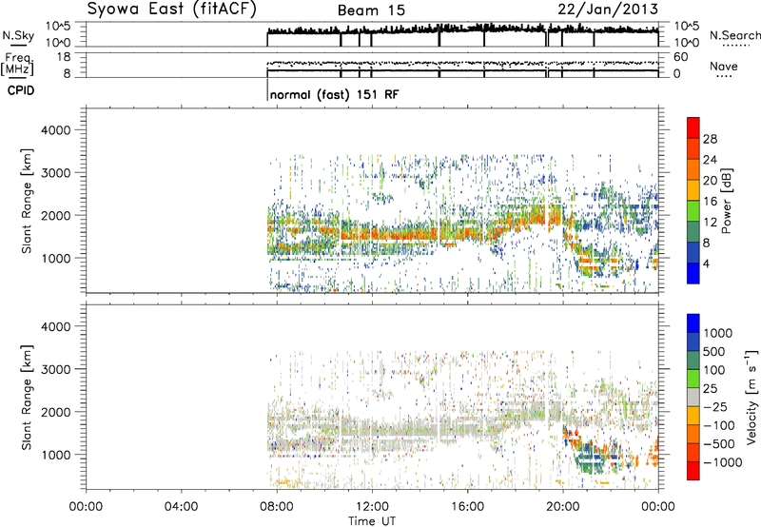Click the "Beam 15" label

(371, 10)
